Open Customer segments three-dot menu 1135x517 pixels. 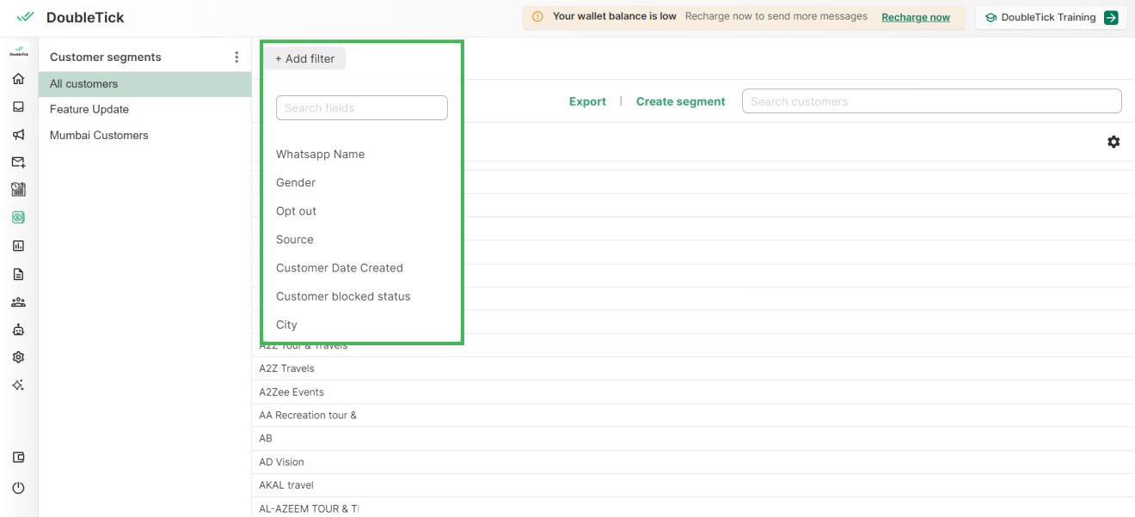pos(236,58)
